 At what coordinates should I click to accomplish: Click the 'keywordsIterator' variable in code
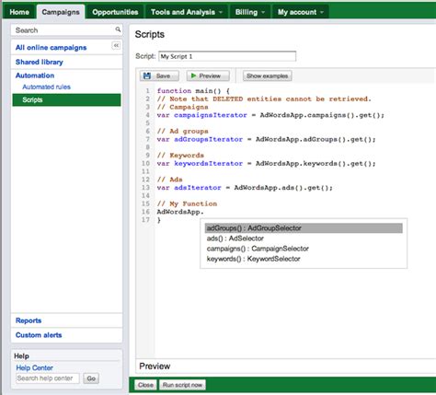[x=208, y=164]
